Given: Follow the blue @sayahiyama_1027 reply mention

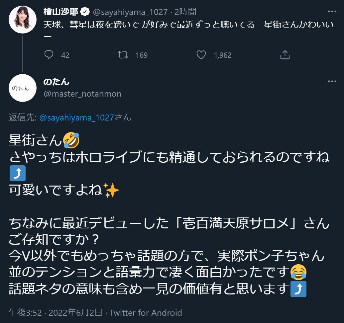Looking at the screenshot, I should [76, 117].
